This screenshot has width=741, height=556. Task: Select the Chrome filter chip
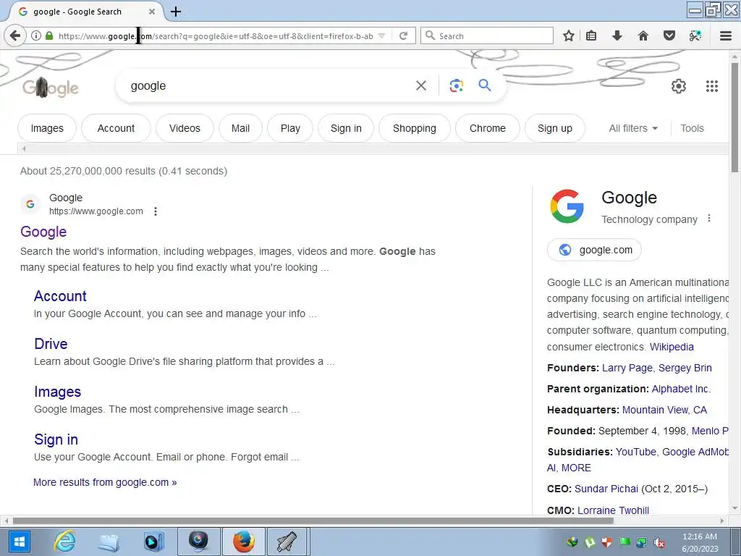pyautogui.click(x=487, y=128)
